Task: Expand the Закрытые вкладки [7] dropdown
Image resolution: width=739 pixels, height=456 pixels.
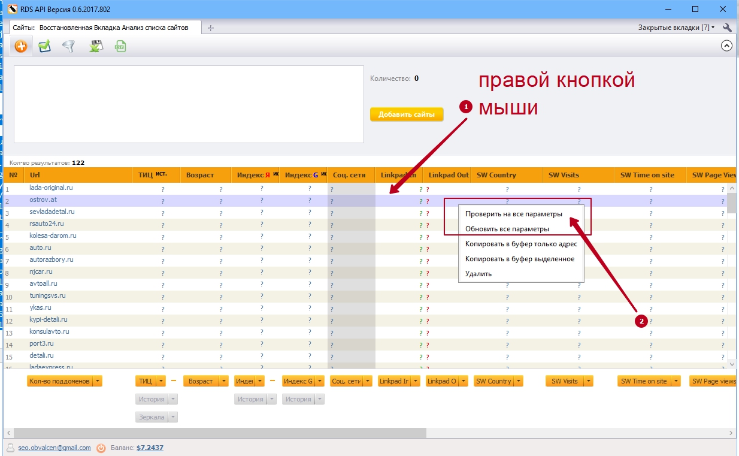Action: click(676, 28)
